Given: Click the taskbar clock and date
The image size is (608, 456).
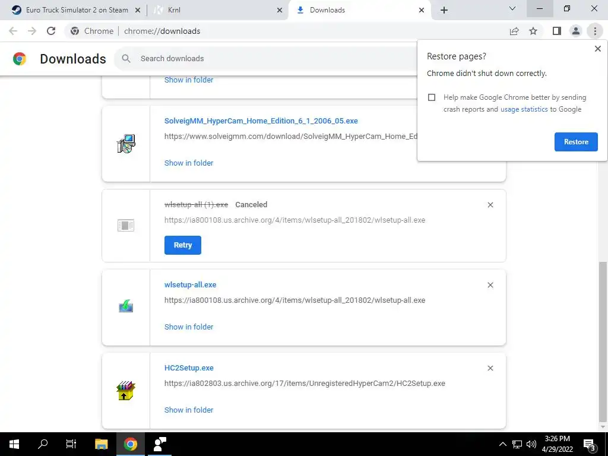Looking at the screenshot, I should [557, 444].
